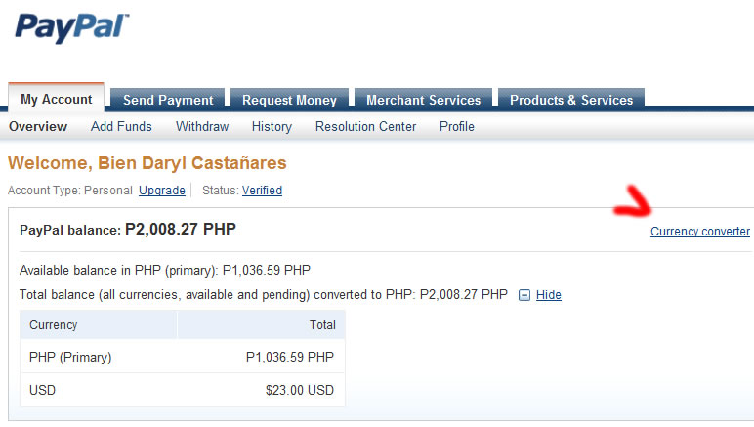Click the Hide link for balance details
Screen dimensions: 754x427
click(x=549, y=295)
